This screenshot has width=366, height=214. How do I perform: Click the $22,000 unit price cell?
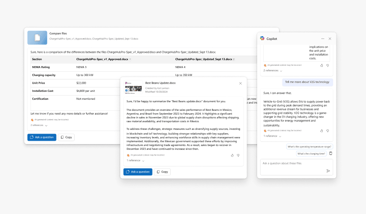(81, 83)
